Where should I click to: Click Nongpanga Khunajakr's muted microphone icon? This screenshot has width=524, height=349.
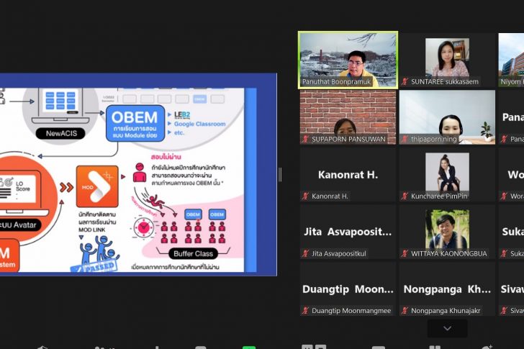click(405, 311)
